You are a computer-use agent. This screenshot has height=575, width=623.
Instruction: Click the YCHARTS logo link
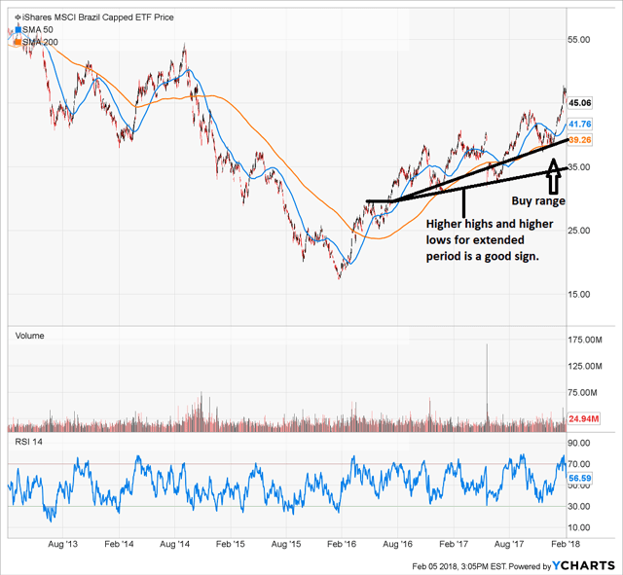(584, 566)
